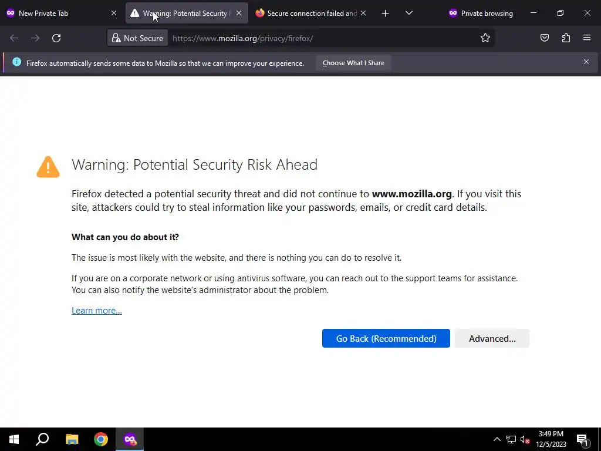The image size is (601, 451).
Task: Click the Private browsing indicator
Action: [481, 14]
